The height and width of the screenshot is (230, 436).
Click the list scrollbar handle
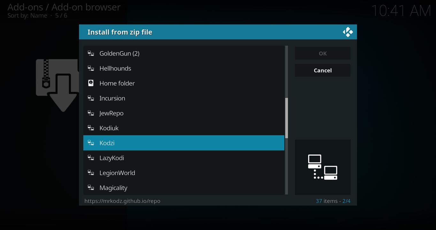(x=287, y=118)
